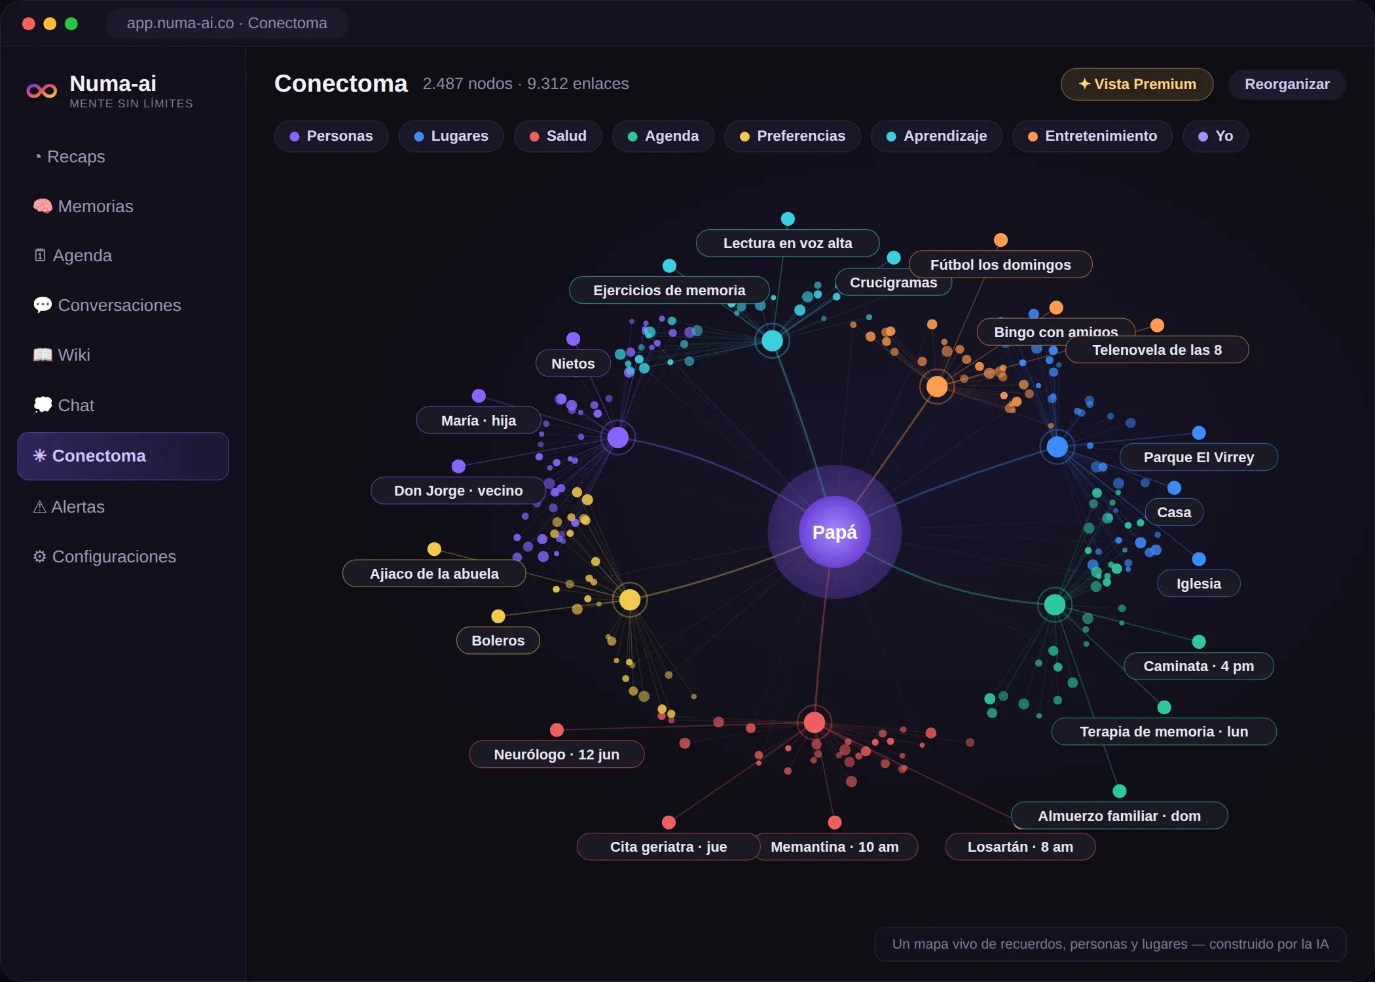This screenshot has height=982, width=1375.
Task: Click the calendar icon beside Agenda
Action: tap(40, 255)
